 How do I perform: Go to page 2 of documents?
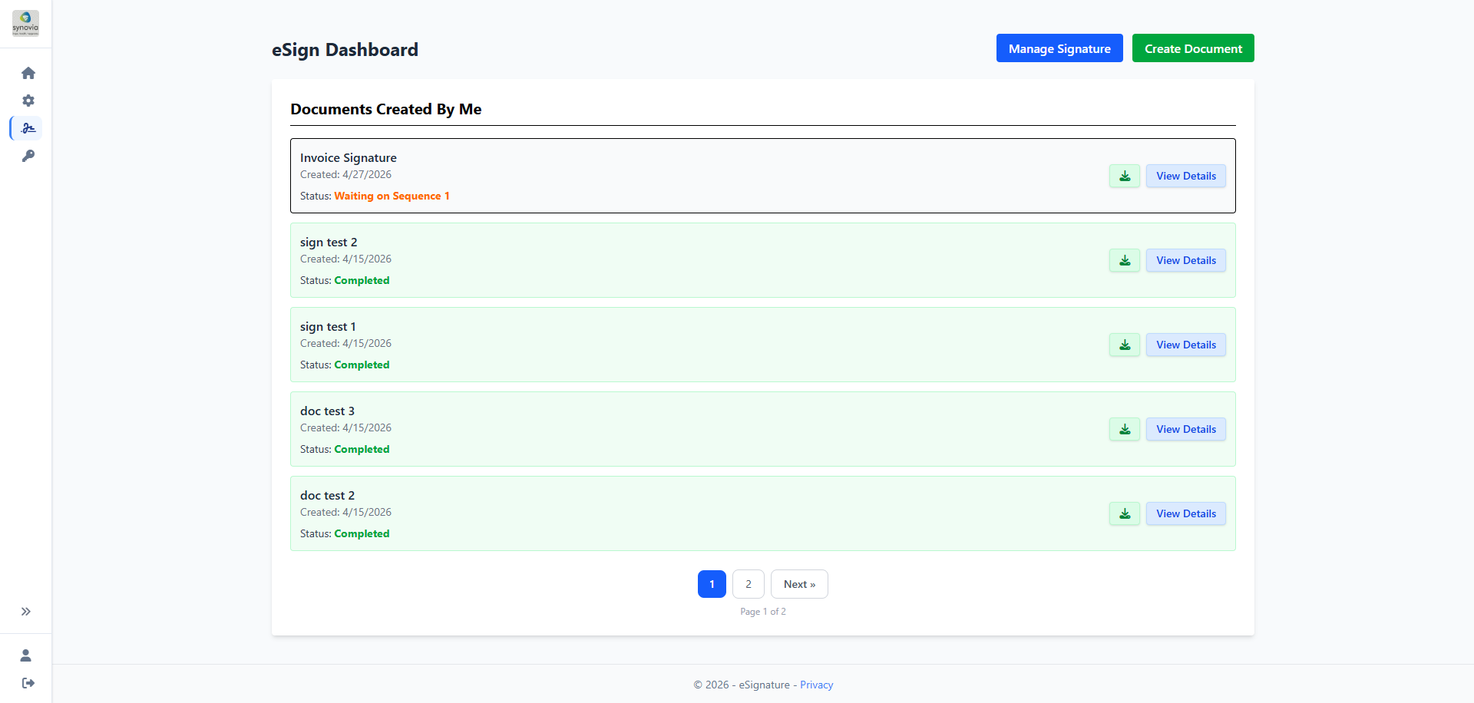[x=749, y=584]
